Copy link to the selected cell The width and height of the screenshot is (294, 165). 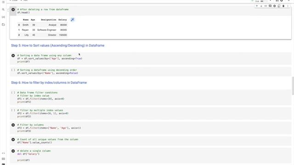pos(266,6)
